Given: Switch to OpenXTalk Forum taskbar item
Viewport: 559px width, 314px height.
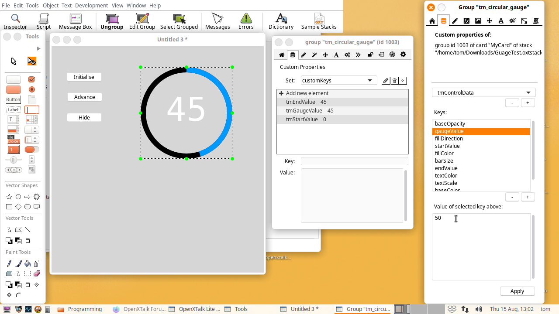Looking at the screenshot, I should (139, 309).
